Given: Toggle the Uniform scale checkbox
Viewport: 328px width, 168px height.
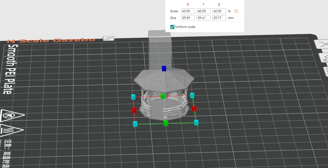Looking at the screenshot, I should pyautogui.click(x=172, y=27).
